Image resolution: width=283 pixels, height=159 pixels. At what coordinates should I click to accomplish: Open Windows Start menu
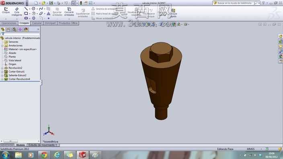point(6,155)
